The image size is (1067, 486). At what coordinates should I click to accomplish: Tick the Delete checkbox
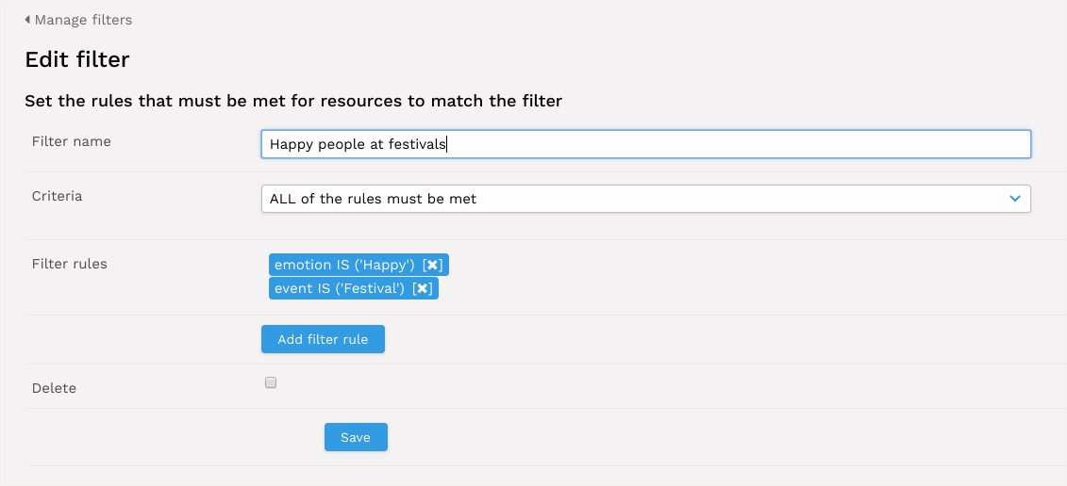271,382
